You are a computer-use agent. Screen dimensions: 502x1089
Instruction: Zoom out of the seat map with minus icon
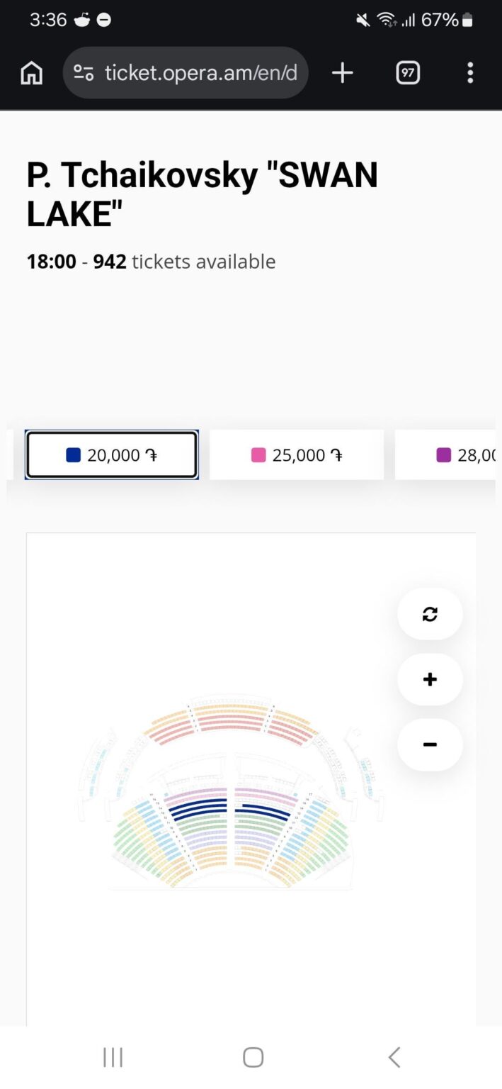click(430, 744)
